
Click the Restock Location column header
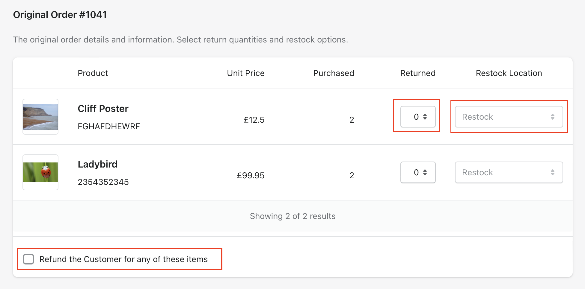point(509,73)
